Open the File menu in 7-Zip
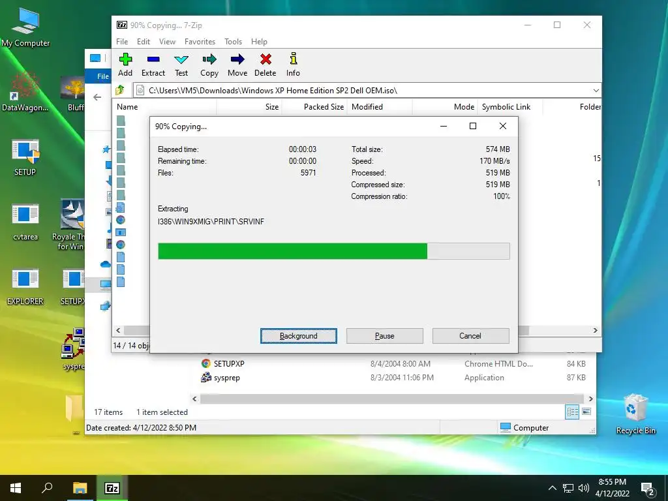Screen dimensions: 668x501 (x=122, y=41)
